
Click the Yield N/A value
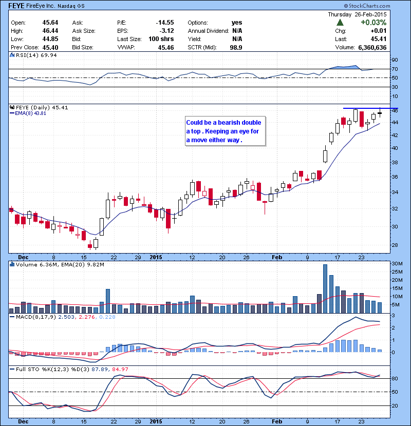point(237,39)
